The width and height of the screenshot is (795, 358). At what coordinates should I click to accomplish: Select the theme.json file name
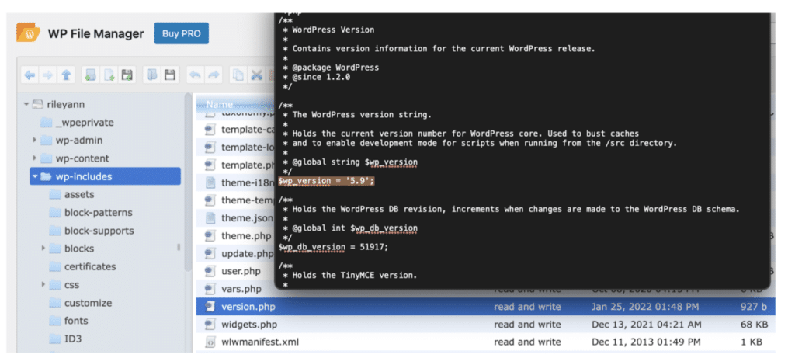pos(247,218)
